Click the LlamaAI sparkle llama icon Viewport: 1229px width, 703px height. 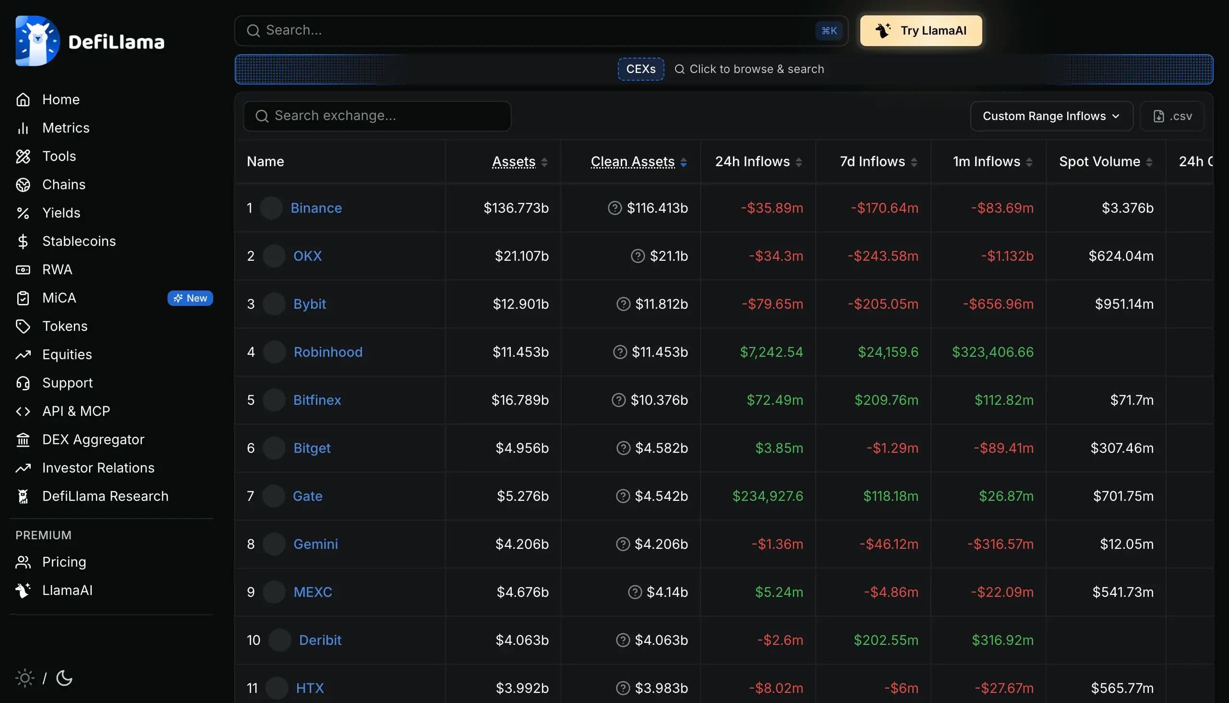[x=23, y=591]
